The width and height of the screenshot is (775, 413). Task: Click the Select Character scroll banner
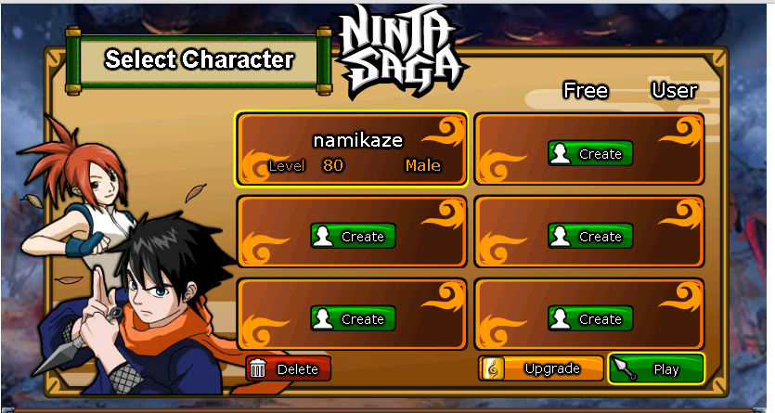[x=199, y=60]
